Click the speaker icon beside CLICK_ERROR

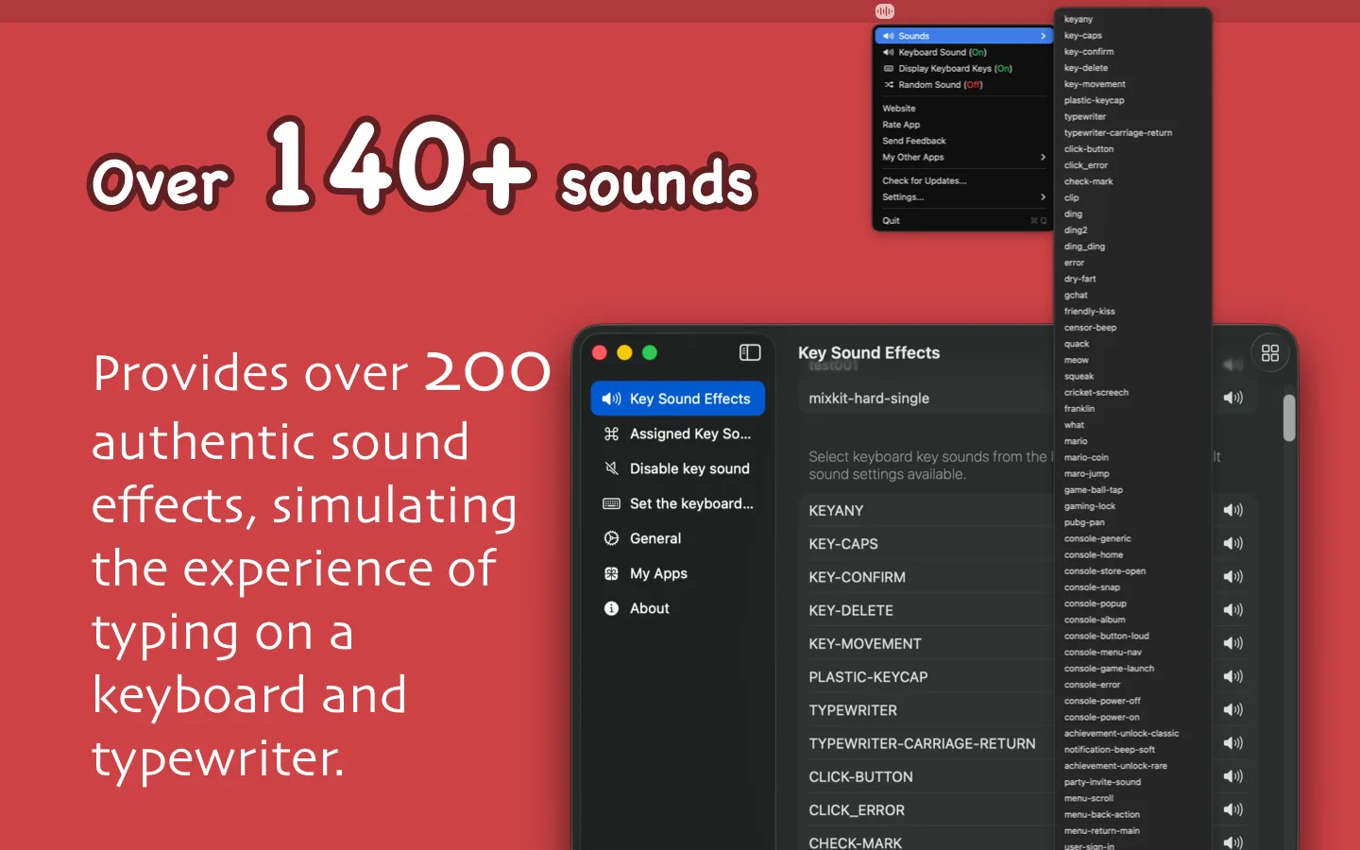click(1233, 809)
